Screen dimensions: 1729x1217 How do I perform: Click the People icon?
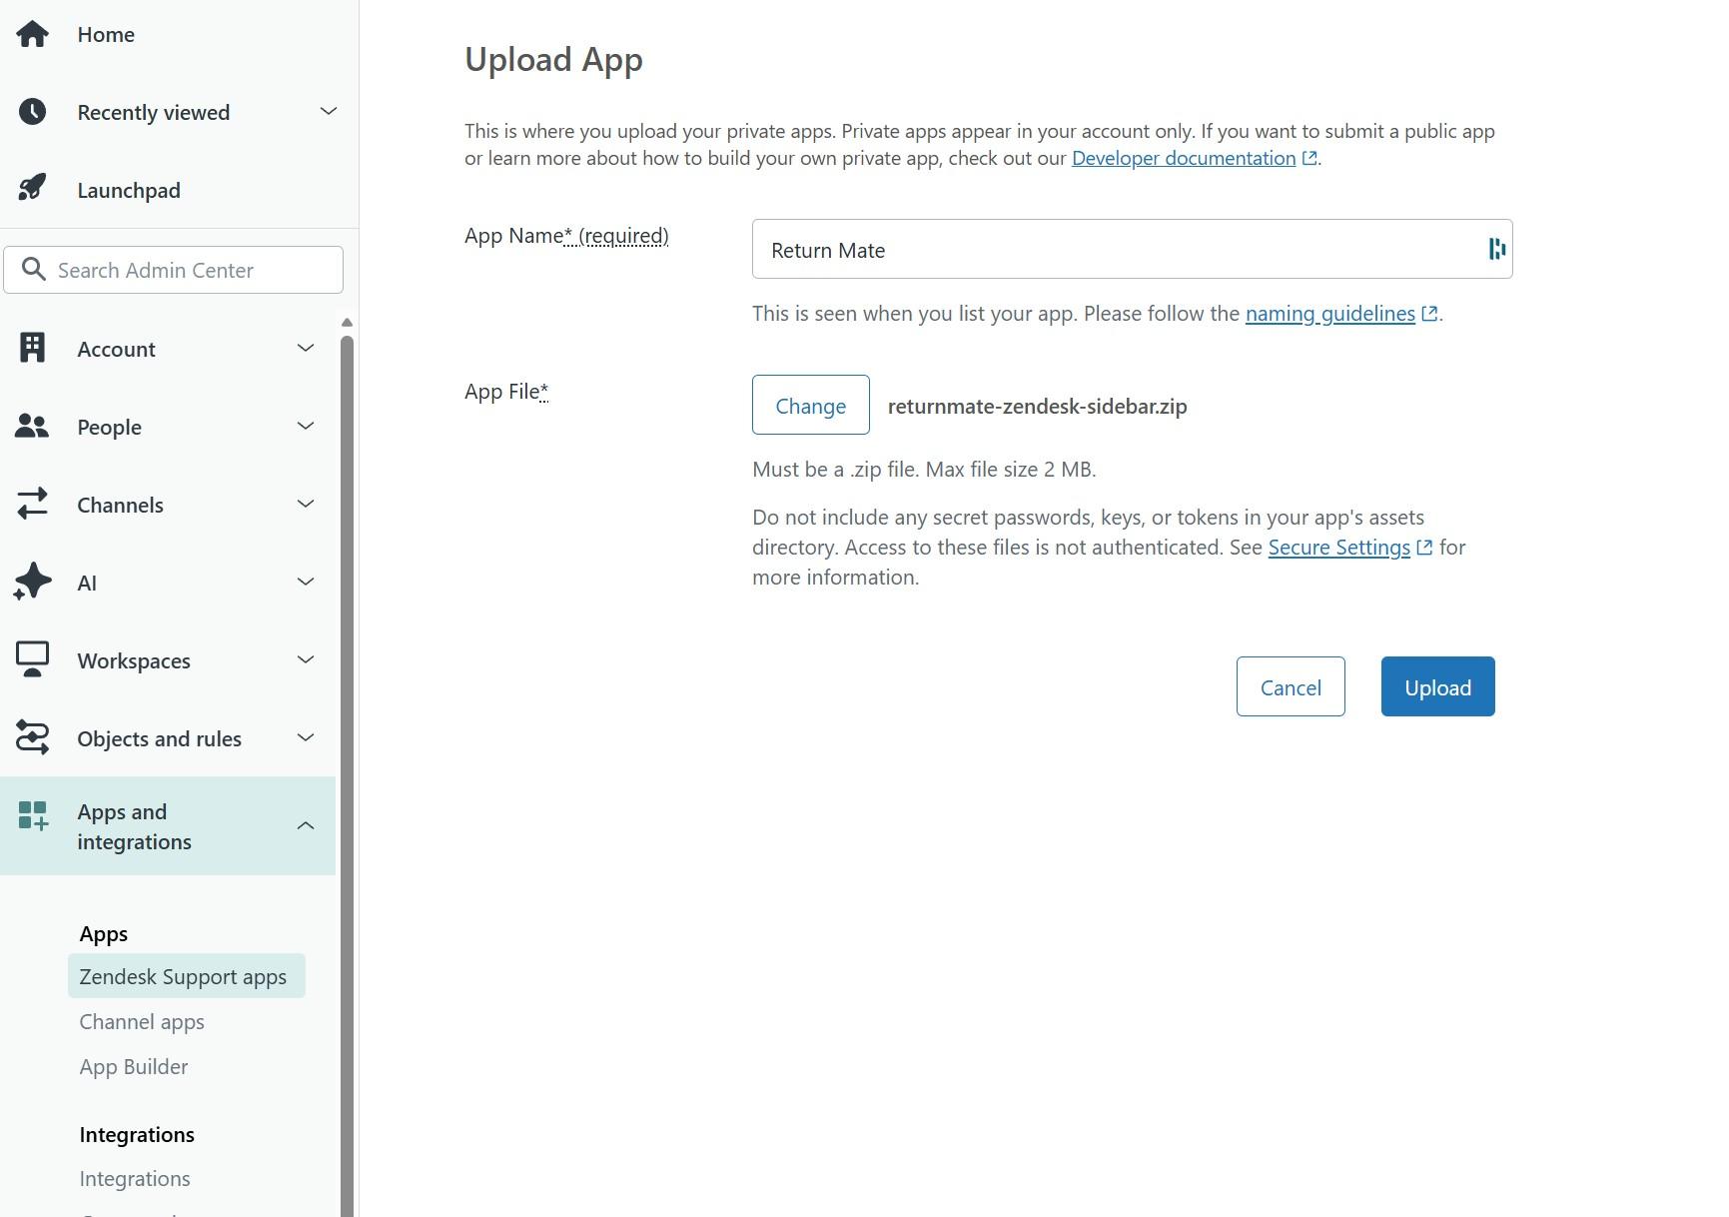click(x=32, y=427)
